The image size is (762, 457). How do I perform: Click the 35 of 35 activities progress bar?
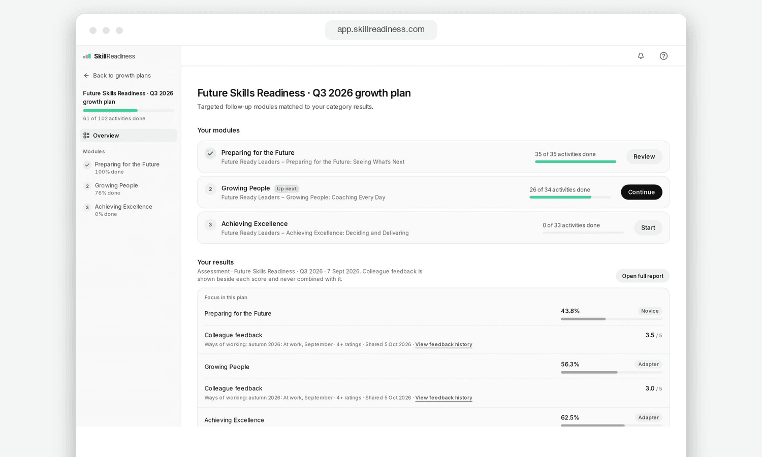point(576,161)
